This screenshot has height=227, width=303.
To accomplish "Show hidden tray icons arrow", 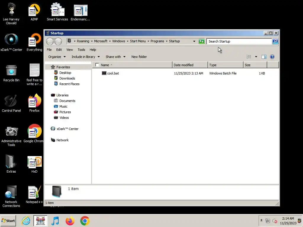I will [x=262, y=220].
